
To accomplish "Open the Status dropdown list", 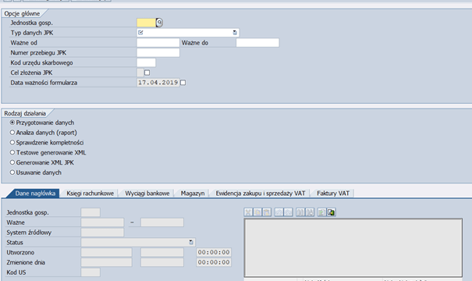I will (x=191, y=242).
